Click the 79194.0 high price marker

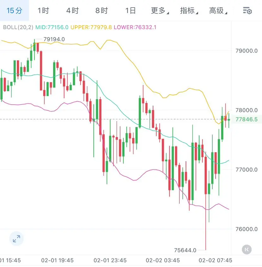coord(54,39)
